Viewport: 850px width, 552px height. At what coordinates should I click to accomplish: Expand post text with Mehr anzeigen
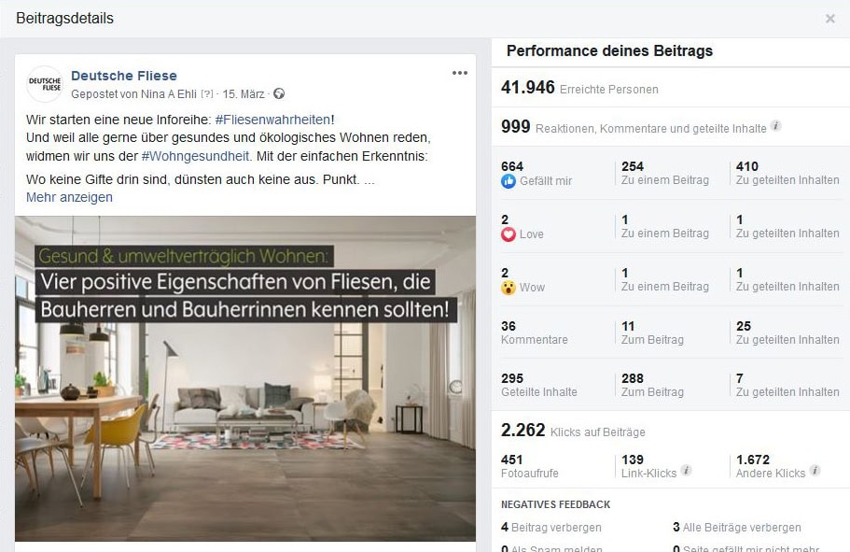click(x=69, y=197)
